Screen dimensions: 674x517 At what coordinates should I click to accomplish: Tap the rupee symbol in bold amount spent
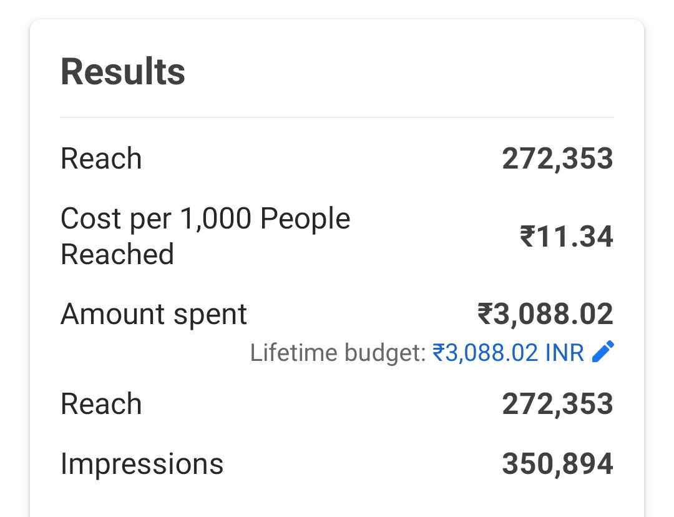(x=486, y=314)
